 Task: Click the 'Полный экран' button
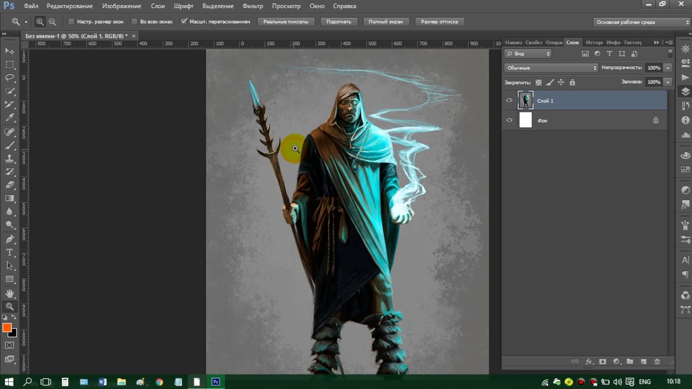[386, 22]
